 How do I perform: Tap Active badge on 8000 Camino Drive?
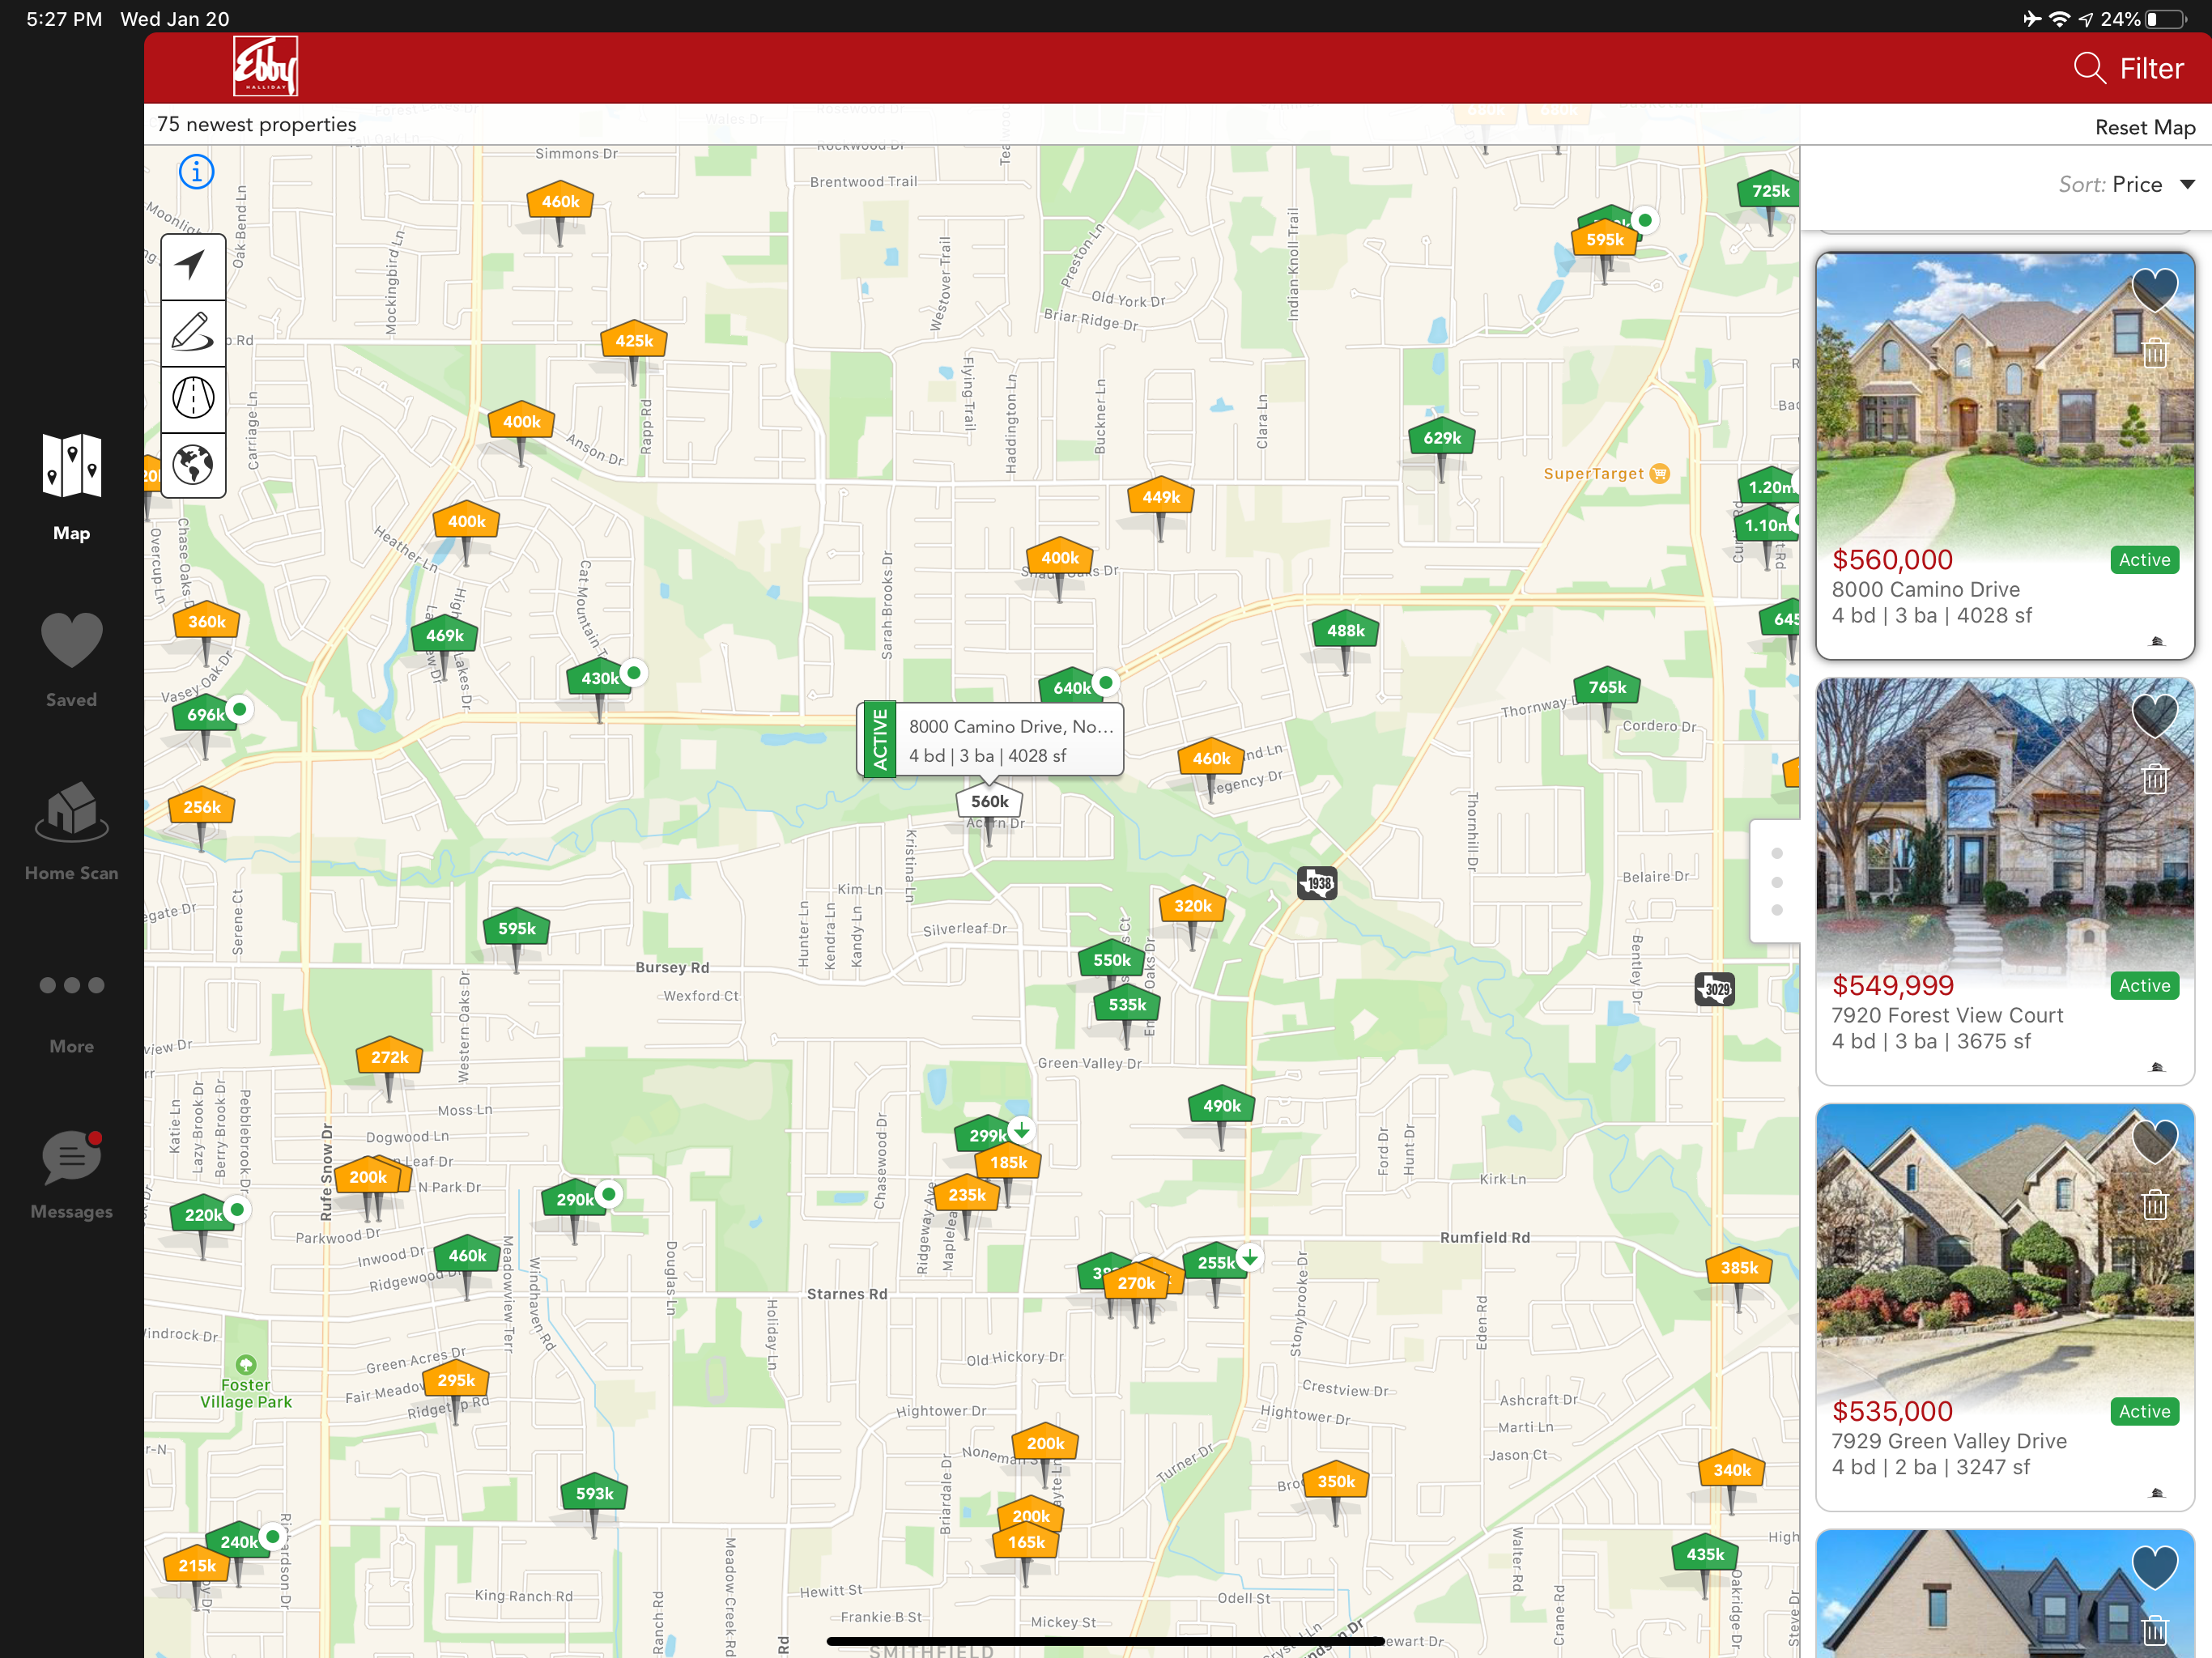[x=2144, y=560]
